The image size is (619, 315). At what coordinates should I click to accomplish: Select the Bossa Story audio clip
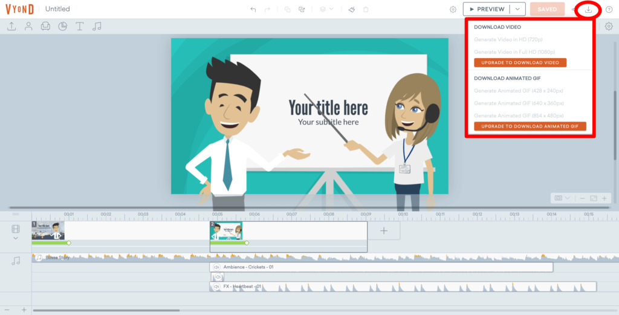tap(325, 258)
